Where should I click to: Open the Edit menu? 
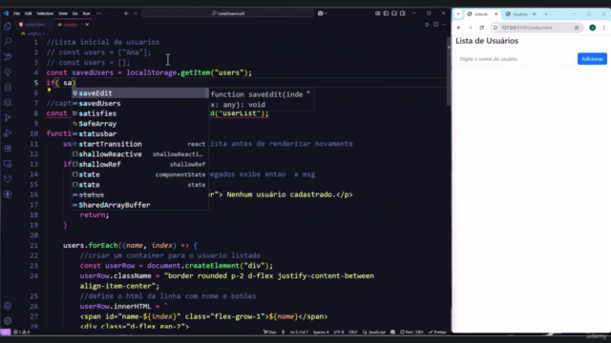(28, 13)
